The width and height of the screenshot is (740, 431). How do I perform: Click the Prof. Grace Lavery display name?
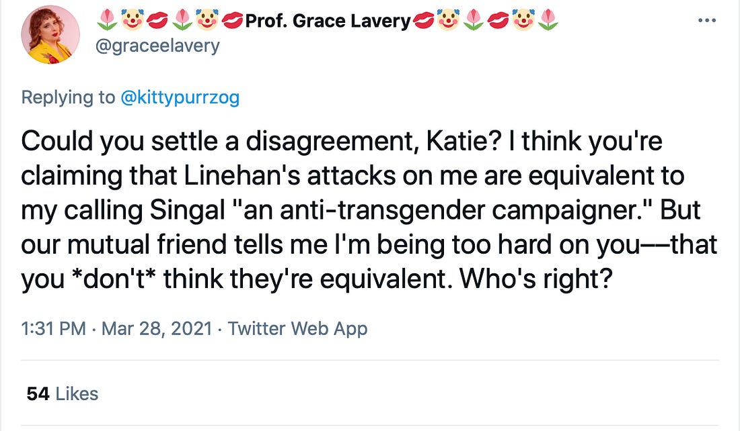tap(328, 21)
